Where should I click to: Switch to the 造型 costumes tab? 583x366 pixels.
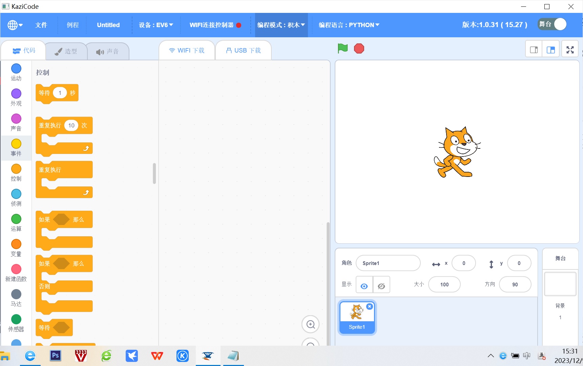click(x=66, y=52)
